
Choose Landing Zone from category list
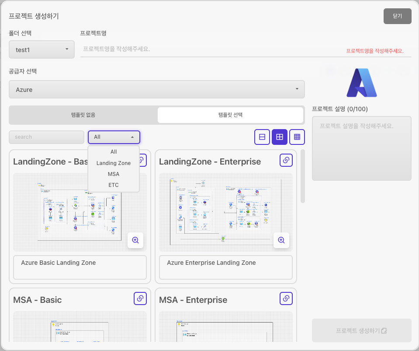click(x=114, y=163)
